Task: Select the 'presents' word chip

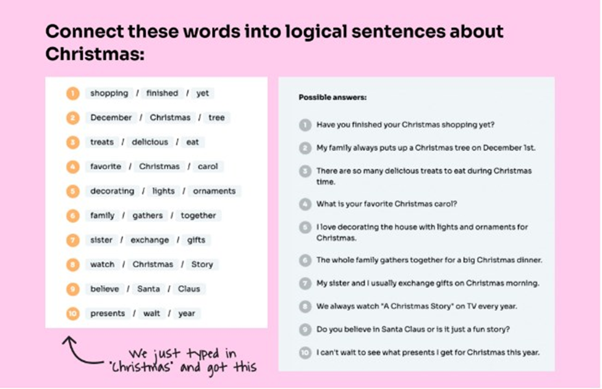Action: 108,314
